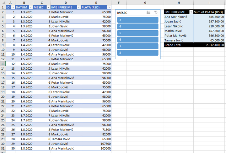The image size is (226, 153).
Task: Toggle month 8 in the MESEC slicer
Action: [137, 53]
